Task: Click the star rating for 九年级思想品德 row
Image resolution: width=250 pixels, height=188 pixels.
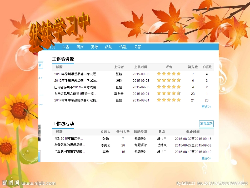Action: pyautogui.click(x=169, y=93)
